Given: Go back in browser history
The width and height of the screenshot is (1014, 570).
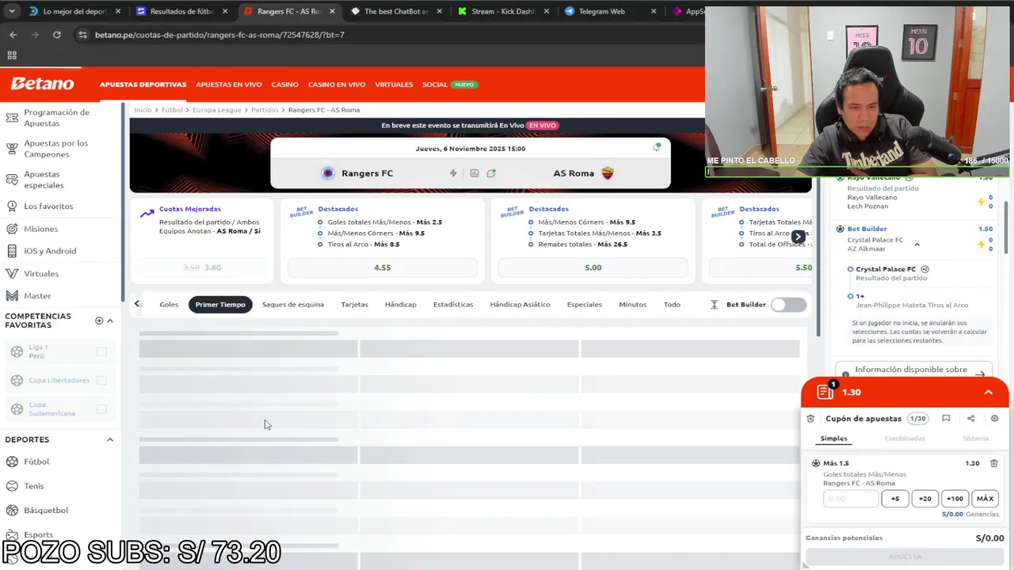Looking at the screenshot, I should pyautogui.click(x=13, y=35).
